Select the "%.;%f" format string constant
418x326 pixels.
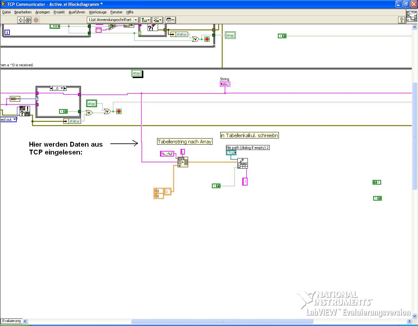167,154
